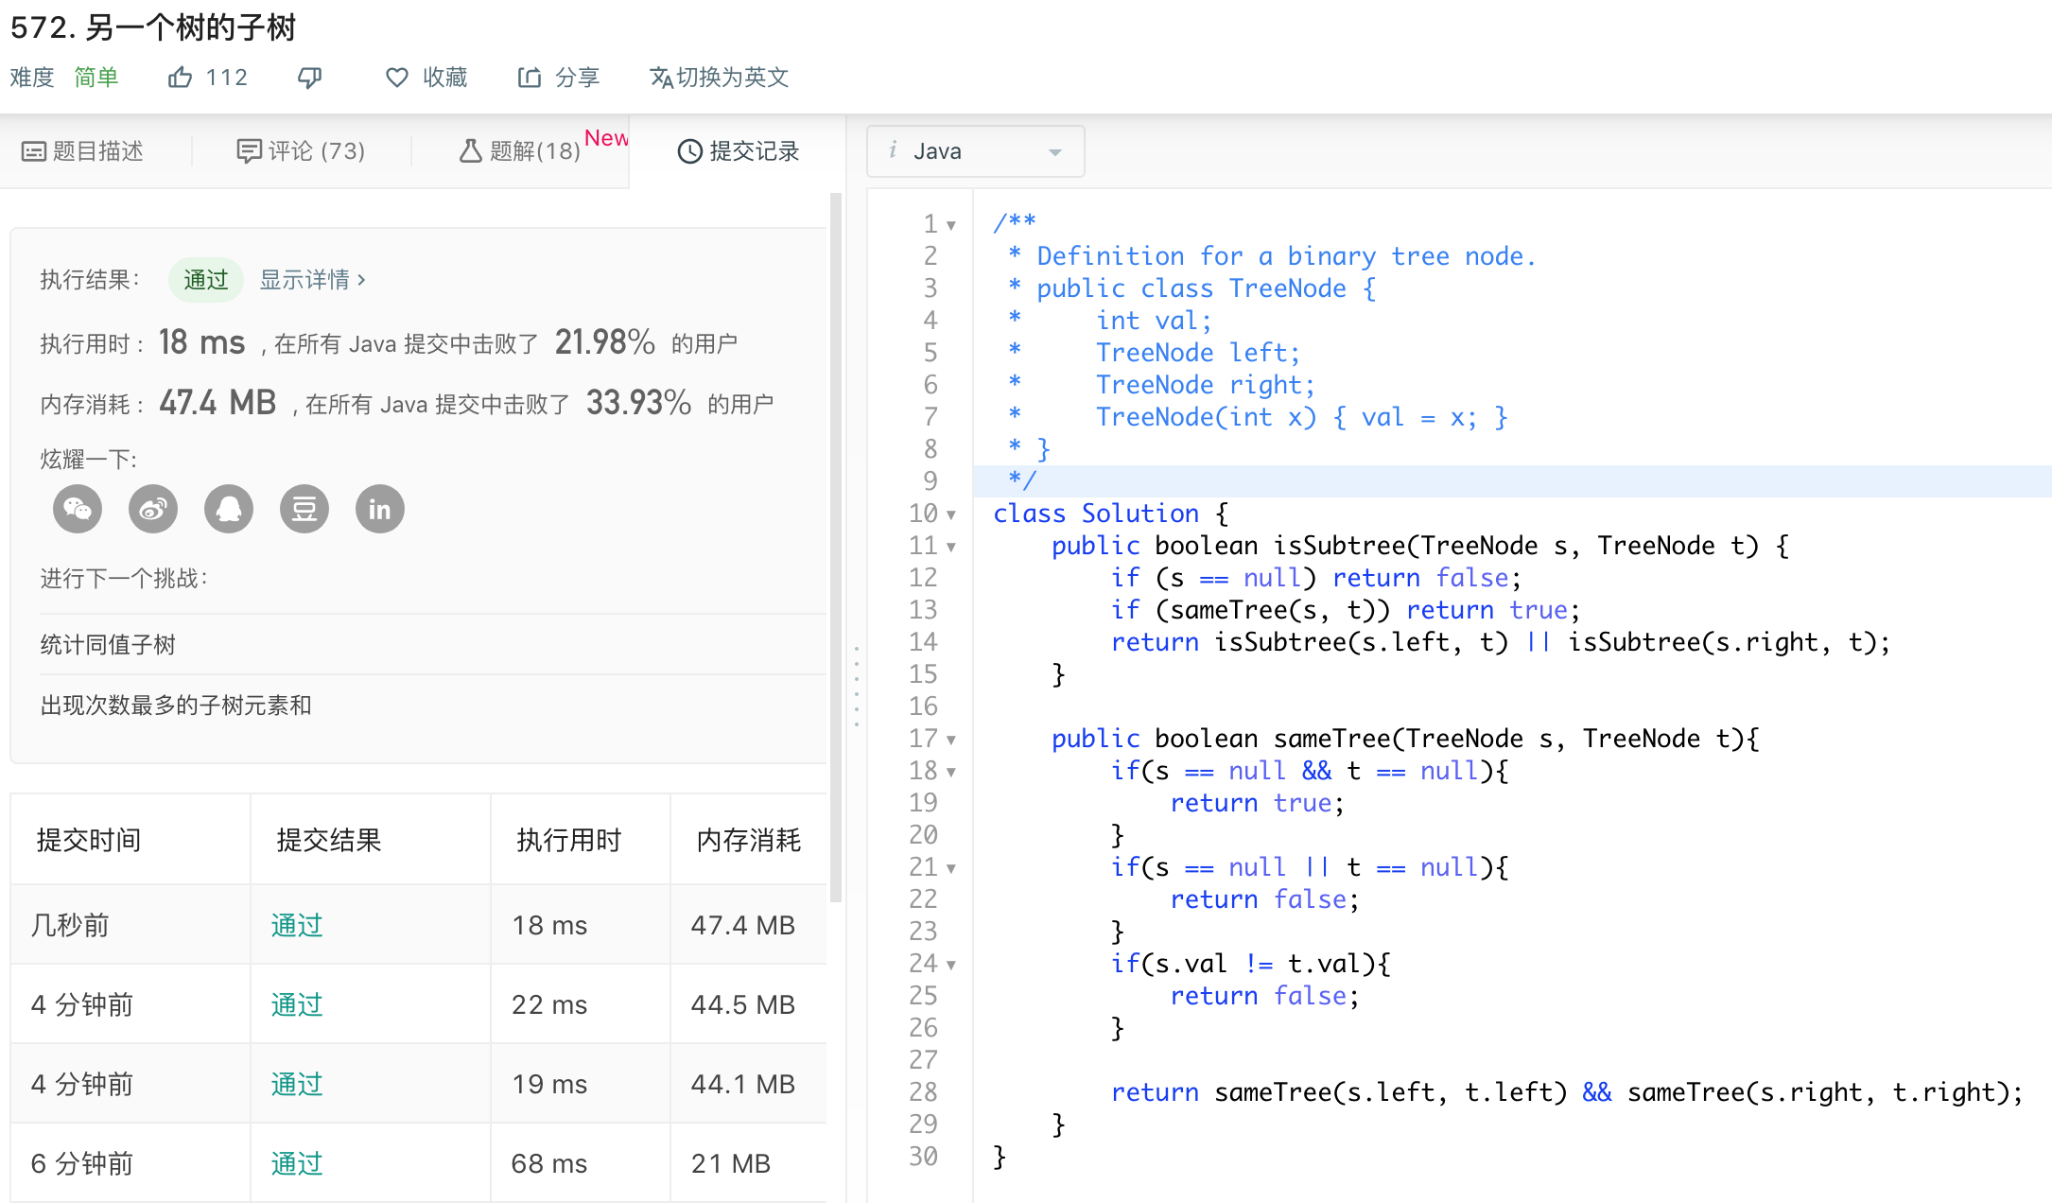2052x1203 pixels.
Task: Share result via Douban icon
Action: click(x=304, y=510)
